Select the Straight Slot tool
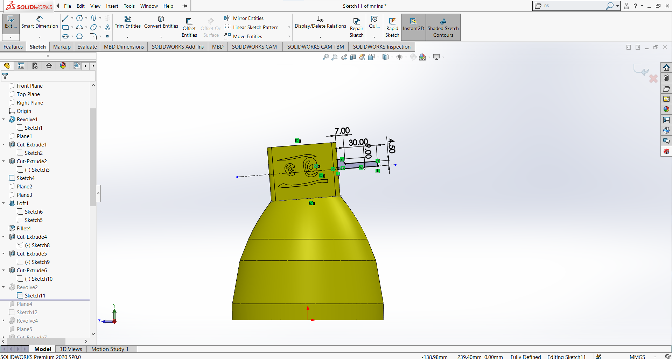Screen dimensions: 672x359 click(65, 36)
